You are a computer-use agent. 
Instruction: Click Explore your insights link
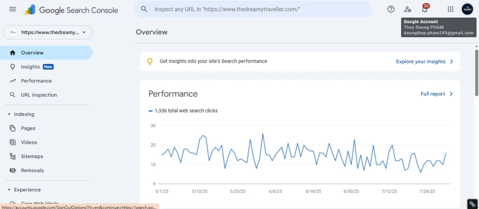[421, 62]
